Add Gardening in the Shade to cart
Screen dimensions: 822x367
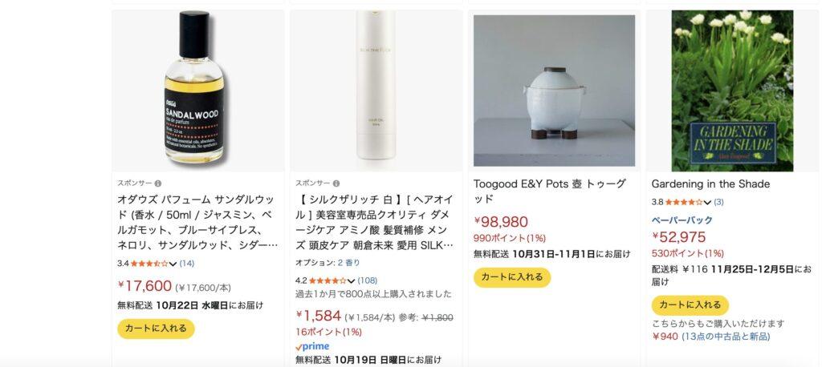[690, 305]
